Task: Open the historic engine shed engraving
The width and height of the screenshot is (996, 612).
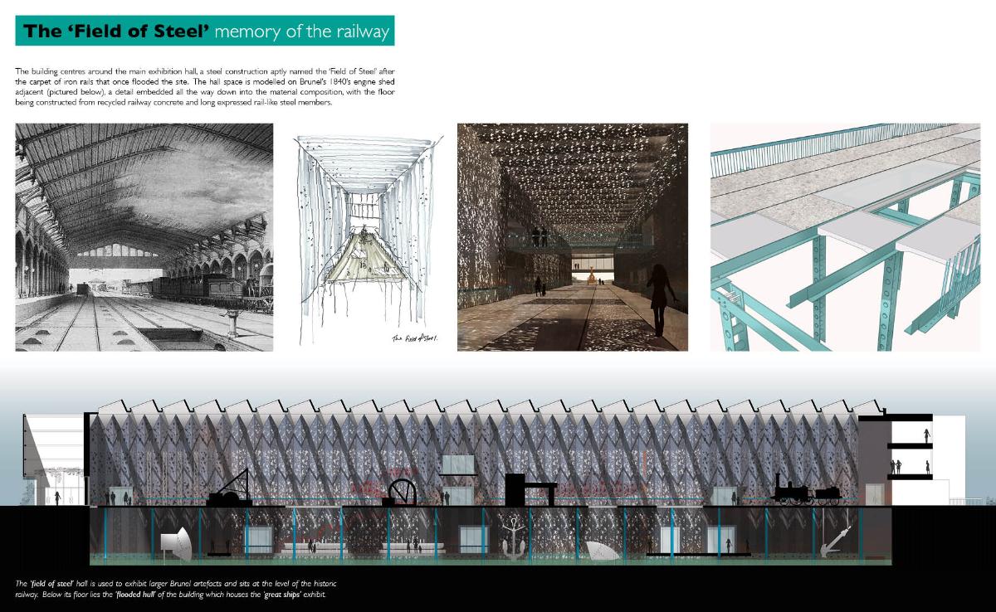Action: (x=144, y=236)
